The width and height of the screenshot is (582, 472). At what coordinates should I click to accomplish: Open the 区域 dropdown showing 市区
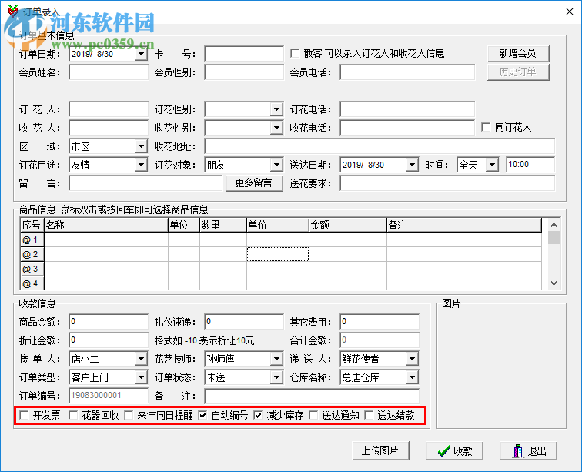[141, 147]
